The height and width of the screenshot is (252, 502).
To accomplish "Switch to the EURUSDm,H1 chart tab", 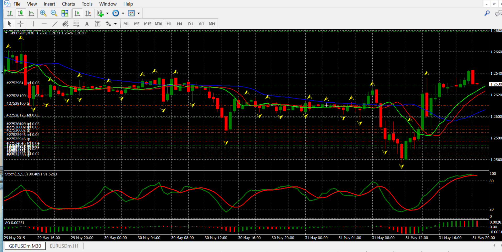I will pos(64,246).
